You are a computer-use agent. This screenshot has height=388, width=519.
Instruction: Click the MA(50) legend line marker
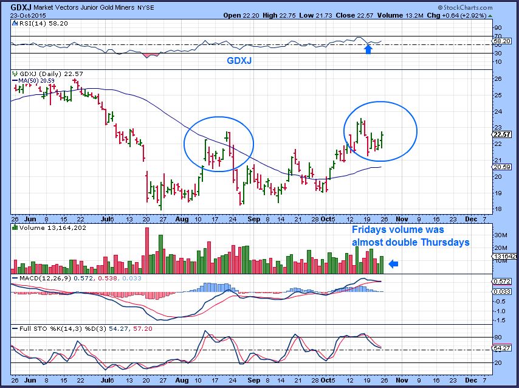coord(15,80)
